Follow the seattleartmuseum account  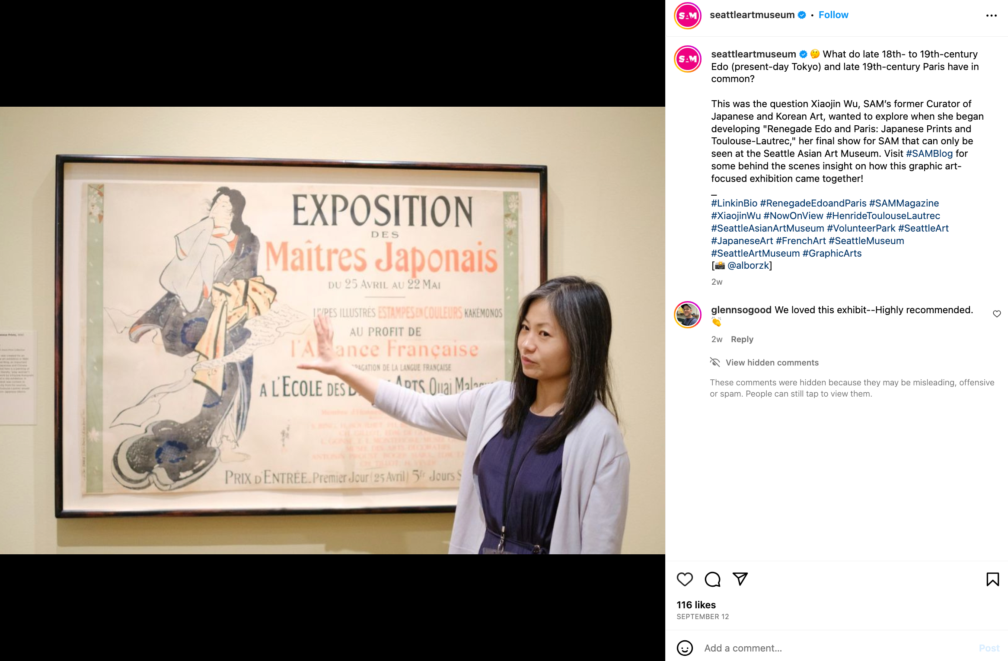833,15
